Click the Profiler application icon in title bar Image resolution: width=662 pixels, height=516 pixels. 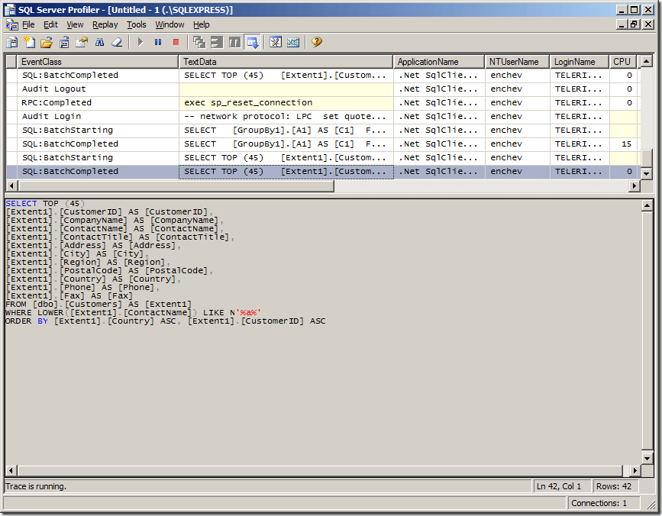tap(10, 10)
